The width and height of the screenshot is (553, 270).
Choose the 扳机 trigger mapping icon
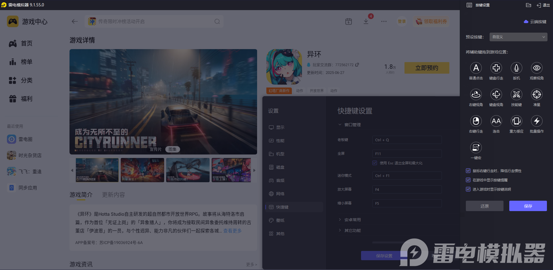click(516, 68)
